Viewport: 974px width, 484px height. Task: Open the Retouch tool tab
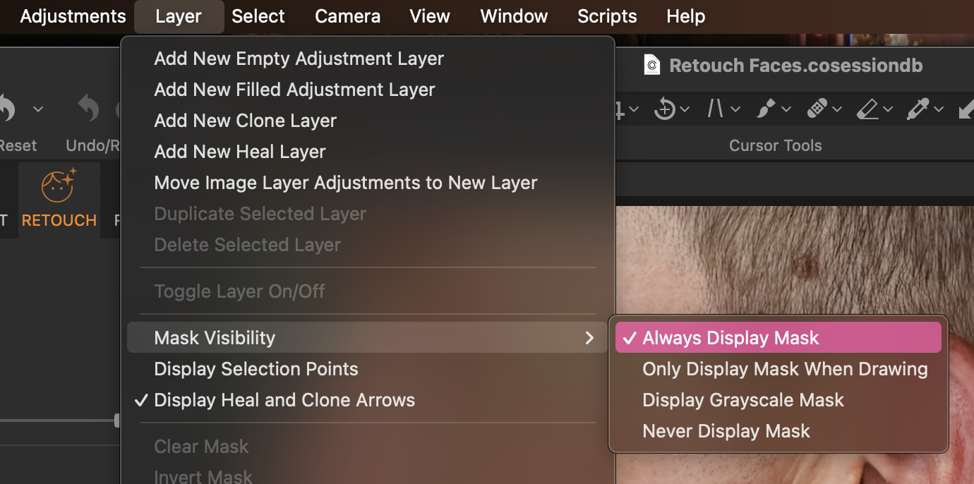point(59,200)
